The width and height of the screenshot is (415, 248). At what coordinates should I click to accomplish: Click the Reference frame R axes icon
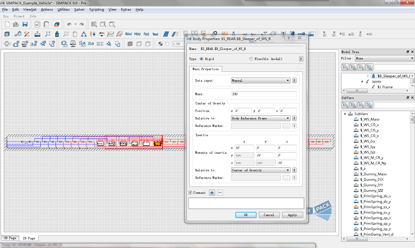[48, 34]
